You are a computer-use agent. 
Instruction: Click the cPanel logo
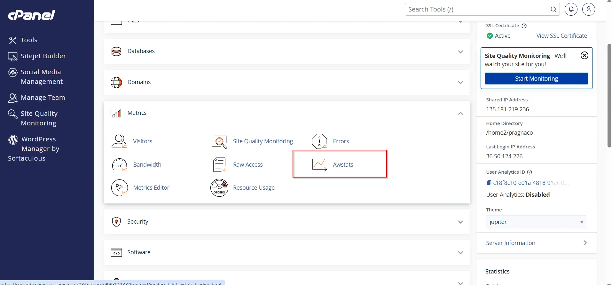pyautogui.click(x=31, y=15)
